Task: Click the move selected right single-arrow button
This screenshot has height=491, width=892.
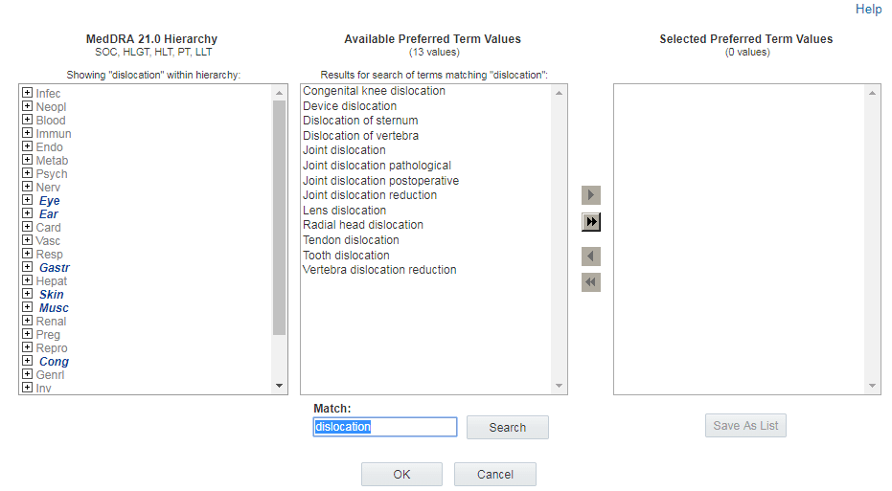Action: click(x=591, y=195)
